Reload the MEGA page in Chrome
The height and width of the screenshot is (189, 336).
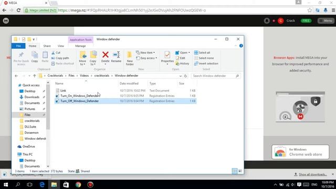click(19, 10)
